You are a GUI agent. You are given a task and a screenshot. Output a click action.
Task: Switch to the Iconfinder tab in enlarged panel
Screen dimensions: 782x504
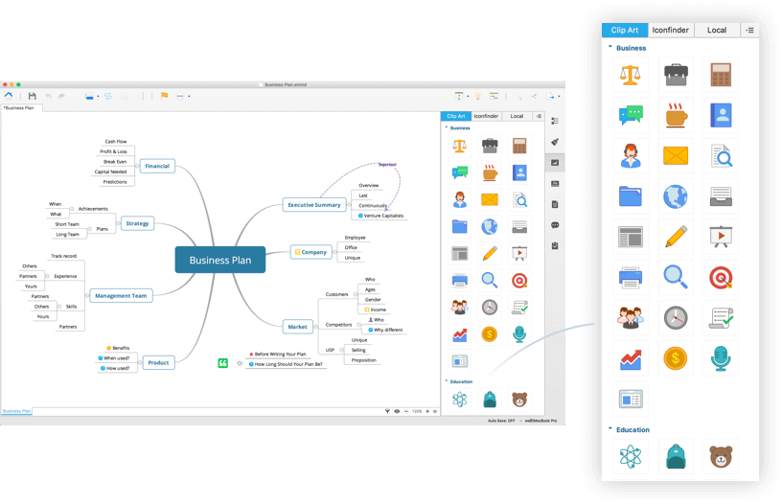(671, 30)
